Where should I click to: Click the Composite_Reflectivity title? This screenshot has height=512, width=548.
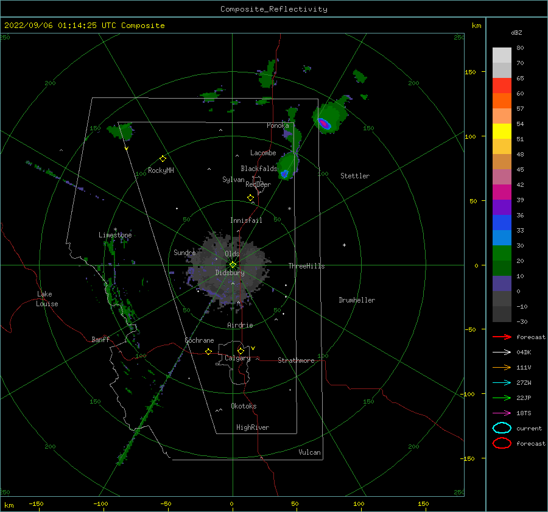pyautogui.click(x=273, y=9)
